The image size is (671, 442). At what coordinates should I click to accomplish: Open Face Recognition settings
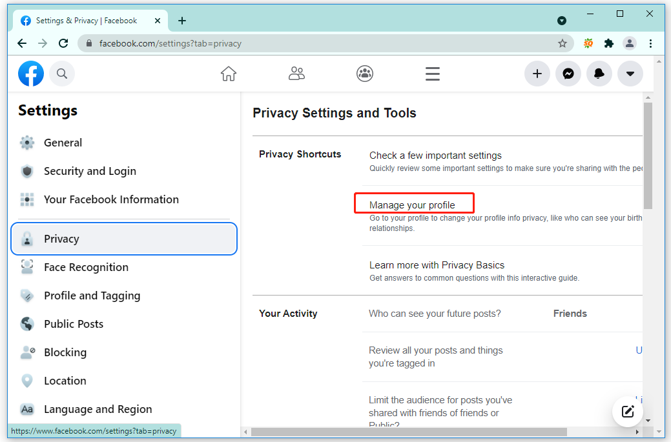[124, 267]
